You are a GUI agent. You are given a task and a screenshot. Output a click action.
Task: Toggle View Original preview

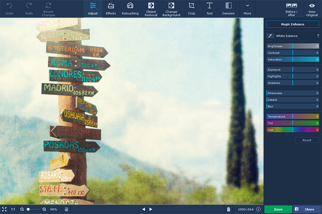click(312, 9)
